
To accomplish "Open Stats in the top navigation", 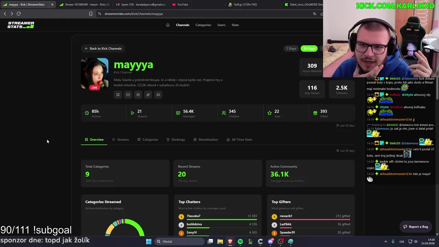I will click(235, 25).
